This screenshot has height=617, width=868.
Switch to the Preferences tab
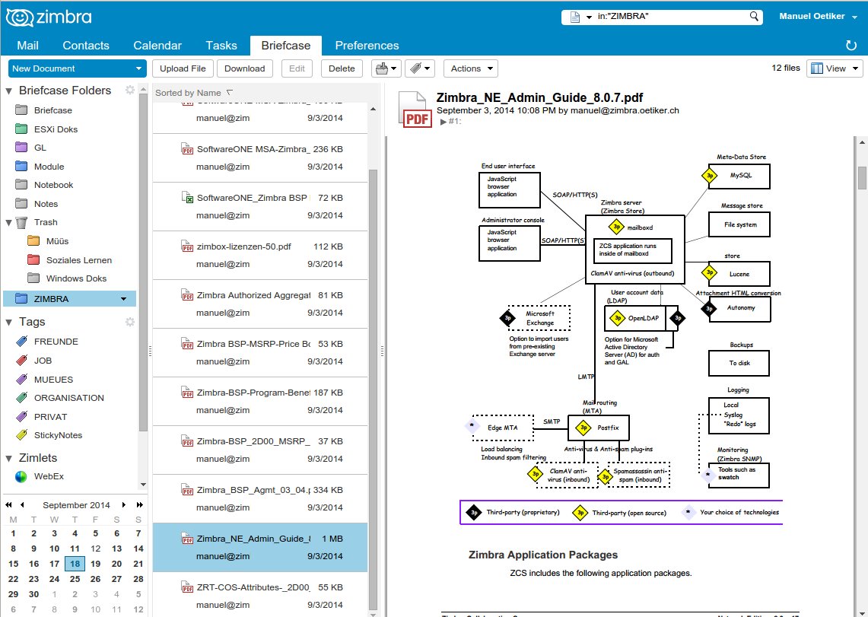pyautogui.click(x=367, y=46)
